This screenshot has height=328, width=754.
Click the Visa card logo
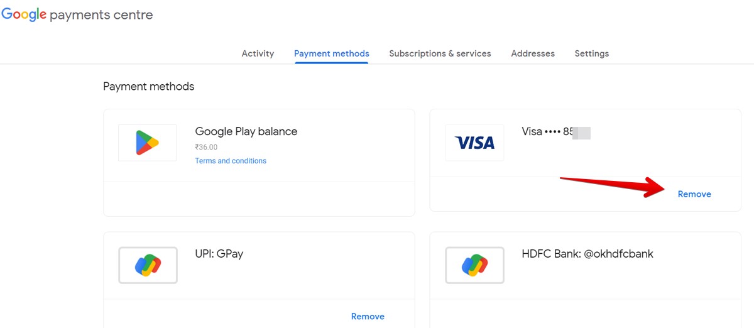point(474,143)
